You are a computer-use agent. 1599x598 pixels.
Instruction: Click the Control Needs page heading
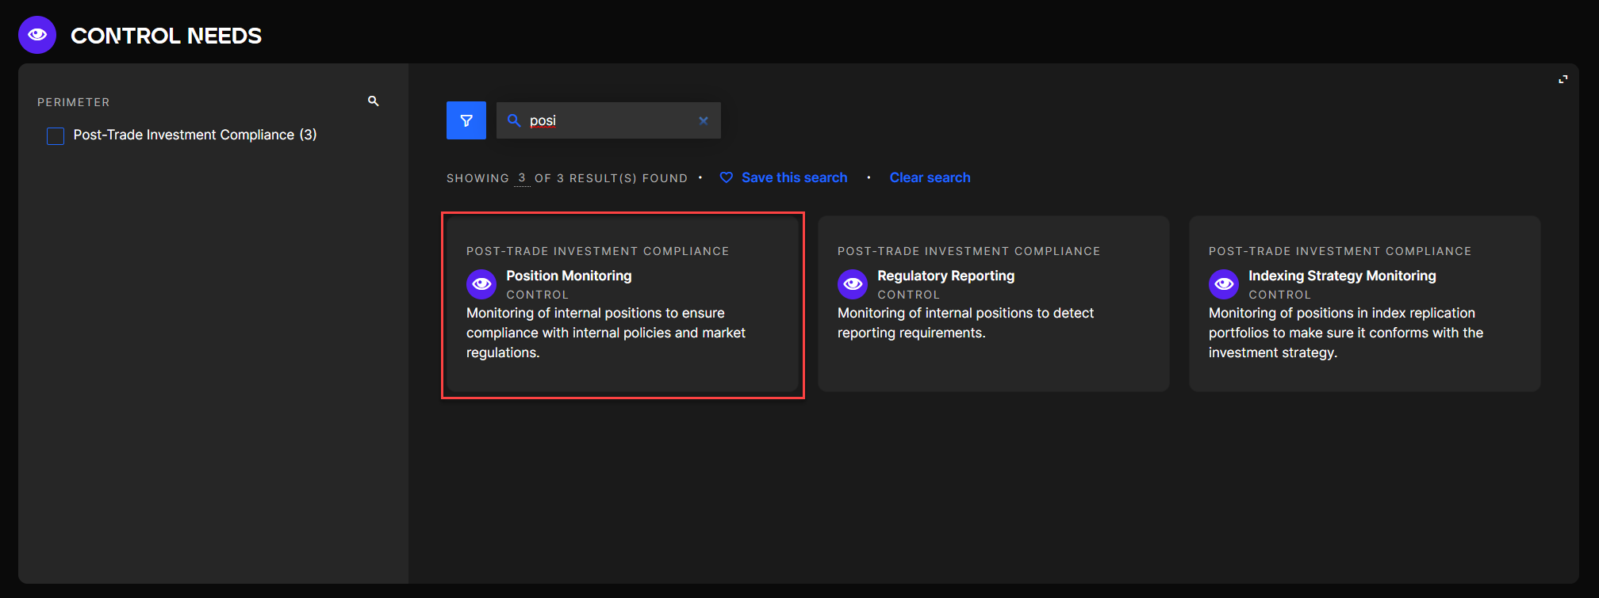[166, 36]
